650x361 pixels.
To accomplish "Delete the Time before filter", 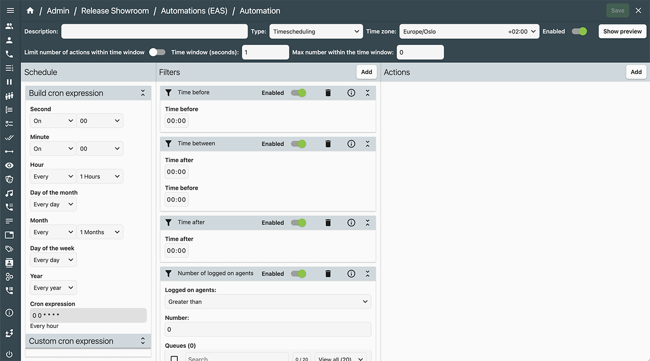I will (328, 93).
